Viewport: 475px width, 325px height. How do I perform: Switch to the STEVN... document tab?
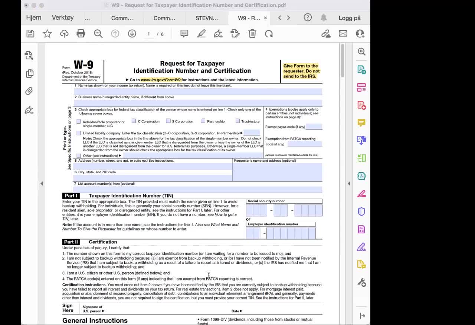[x=207, y=18]
